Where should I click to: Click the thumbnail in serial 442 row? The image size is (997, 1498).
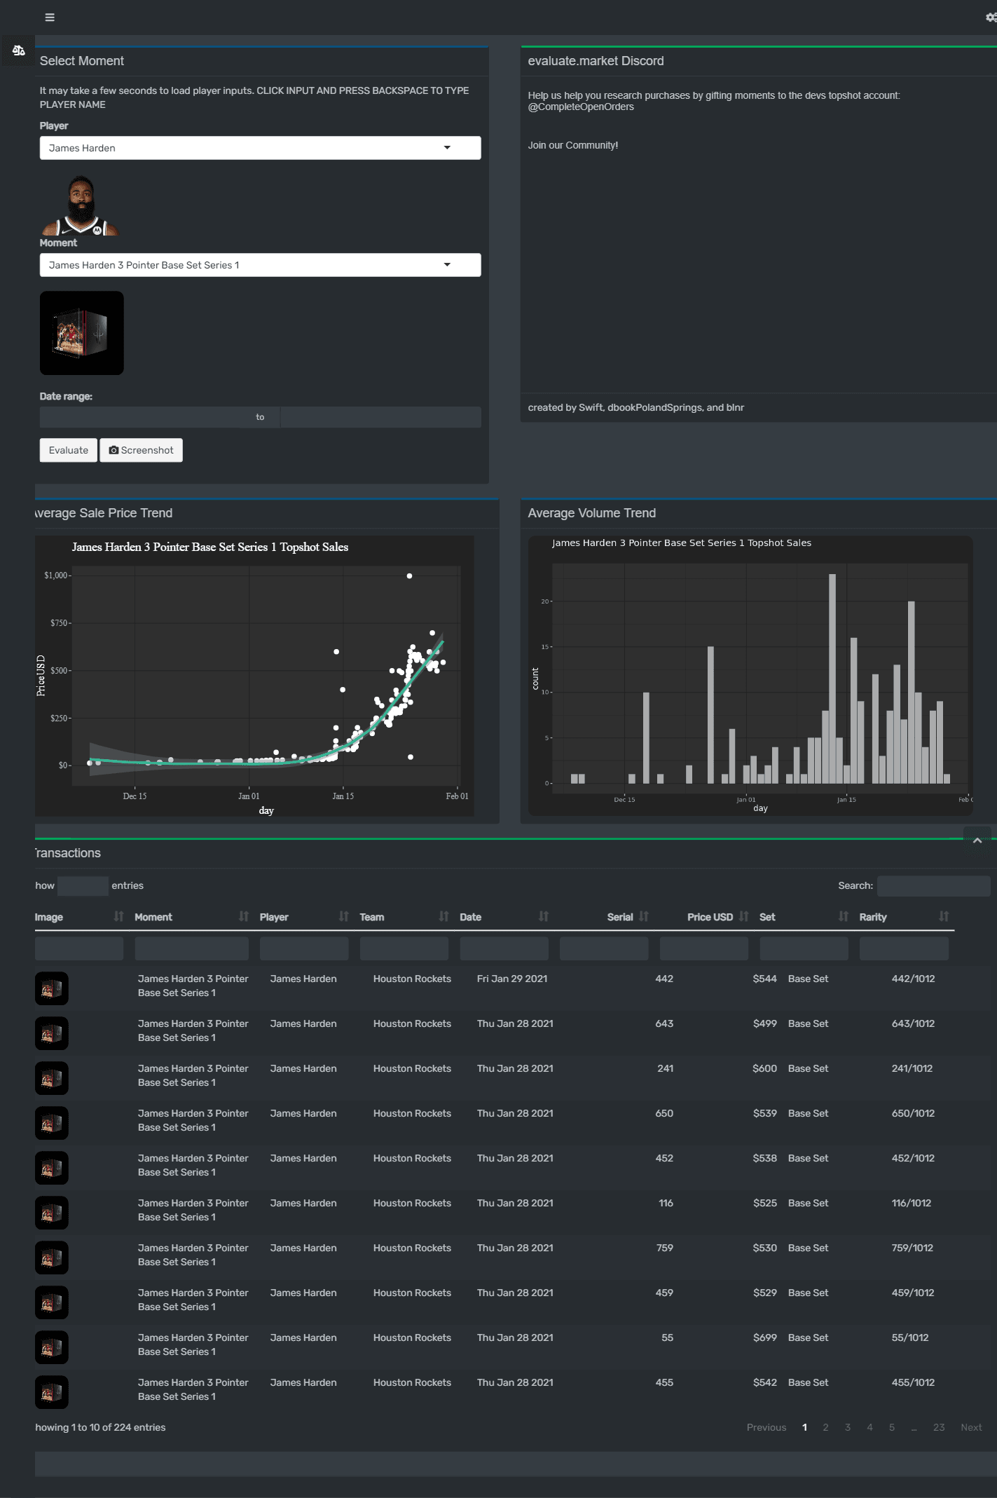(52, 988)
